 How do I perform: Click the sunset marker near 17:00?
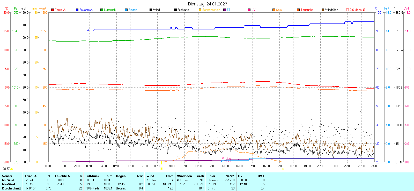(283, 169)
